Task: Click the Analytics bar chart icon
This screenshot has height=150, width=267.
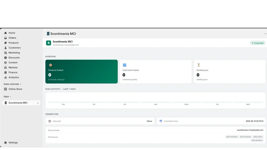Action: [x=5, y=77]
